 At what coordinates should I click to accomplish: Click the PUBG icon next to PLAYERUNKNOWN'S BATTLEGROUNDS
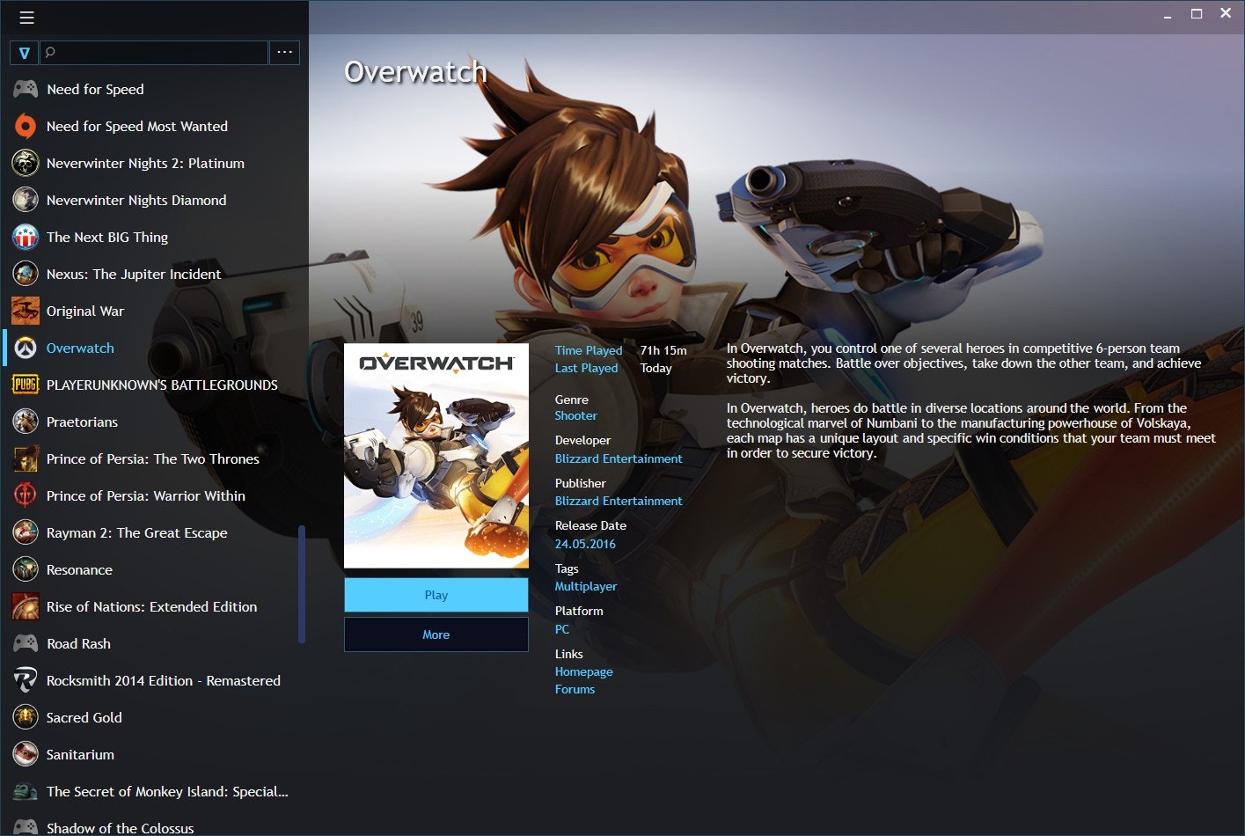point(25,385)
